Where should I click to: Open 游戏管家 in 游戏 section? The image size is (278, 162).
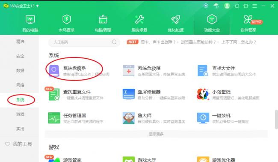click(x=72, y=160)
